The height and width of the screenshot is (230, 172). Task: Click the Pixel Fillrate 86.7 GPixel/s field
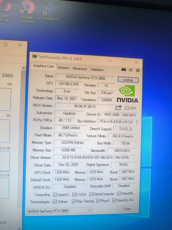coord(68,135)
